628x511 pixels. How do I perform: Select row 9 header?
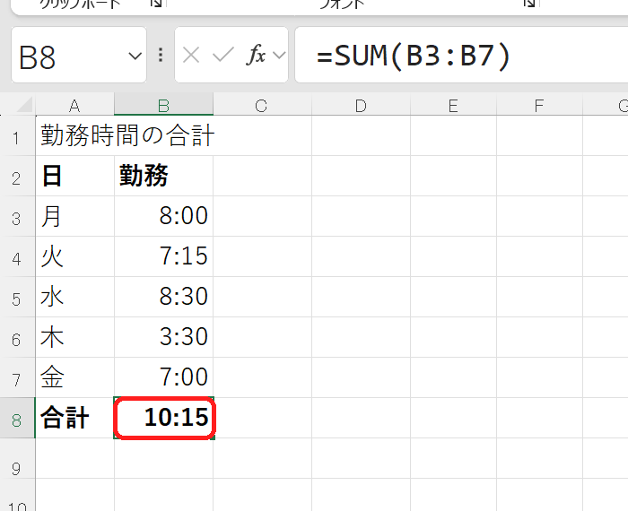[17, 459]
